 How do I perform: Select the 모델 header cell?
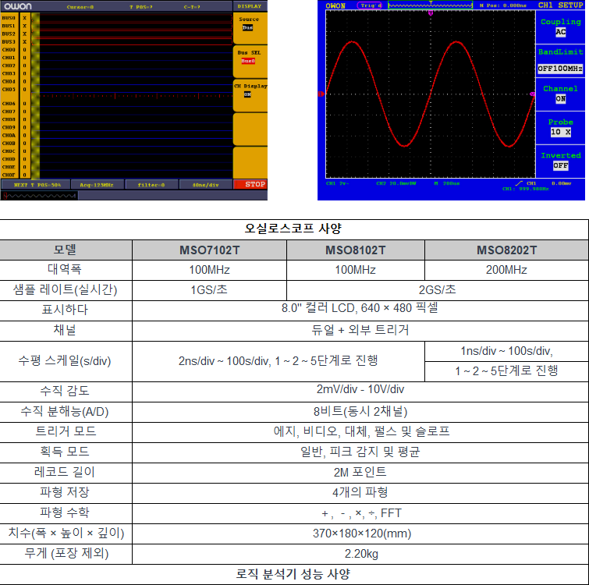[65, 250]
